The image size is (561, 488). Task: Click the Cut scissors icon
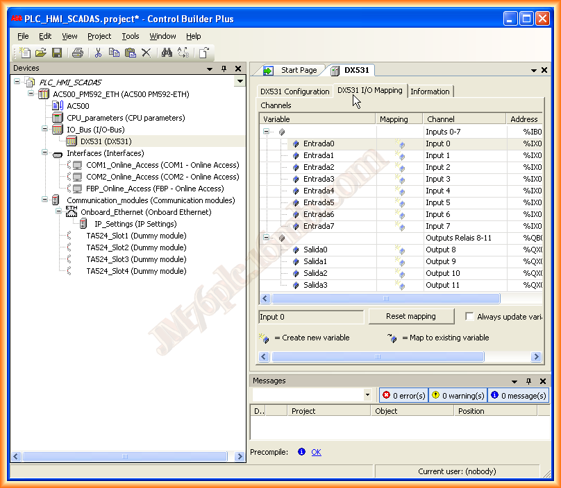pyautogui.click(x=98, y=53)
